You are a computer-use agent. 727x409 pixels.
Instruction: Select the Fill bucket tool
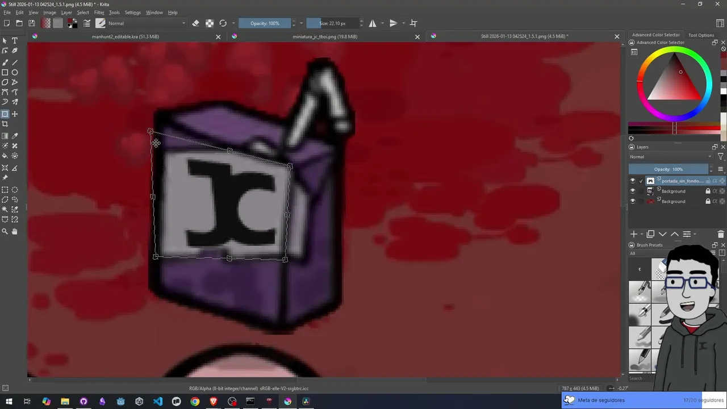coord(5,156)
